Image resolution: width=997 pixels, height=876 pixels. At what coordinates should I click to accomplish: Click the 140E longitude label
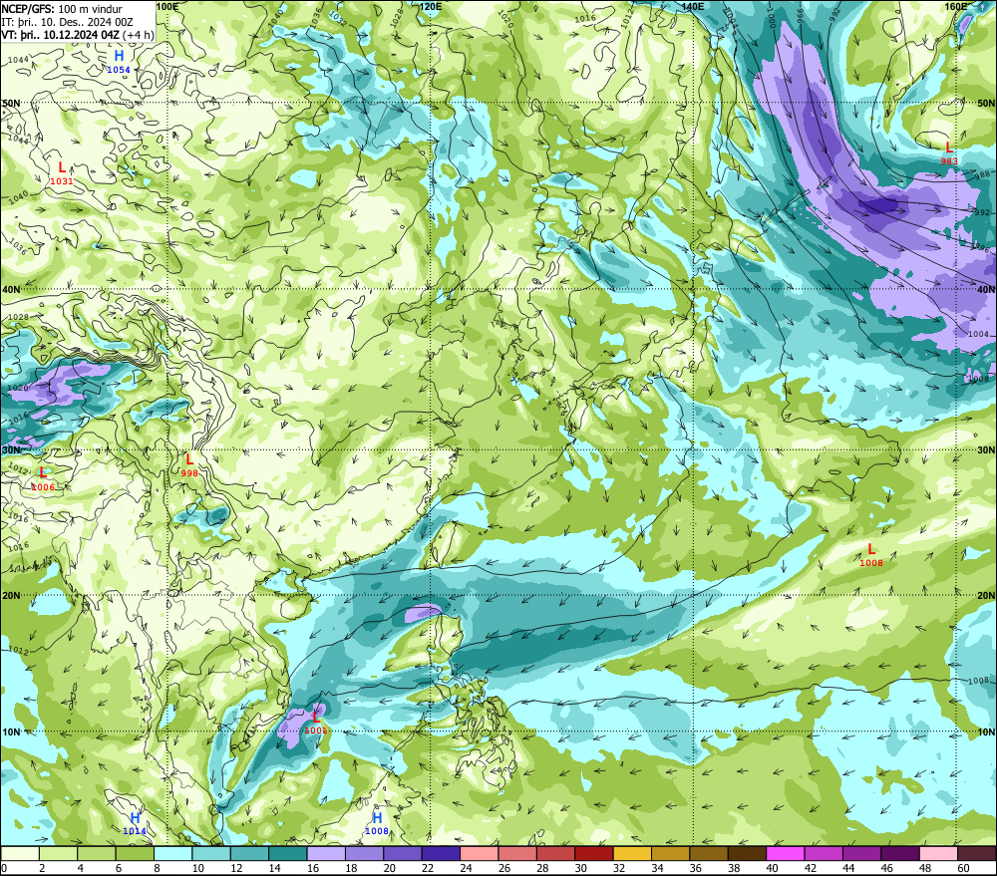[693, 6]
